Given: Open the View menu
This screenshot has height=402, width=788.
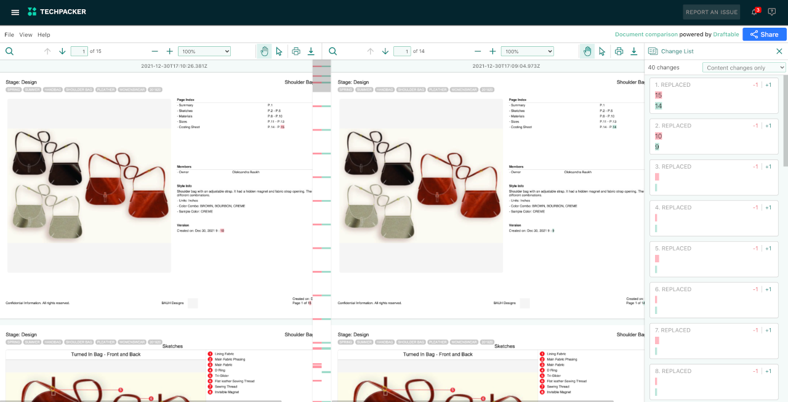Looking at the screenshot, I should 26,34.
